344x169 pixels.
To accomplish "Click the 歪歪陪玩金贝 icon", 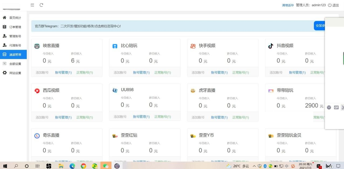I will pos(271,136).
